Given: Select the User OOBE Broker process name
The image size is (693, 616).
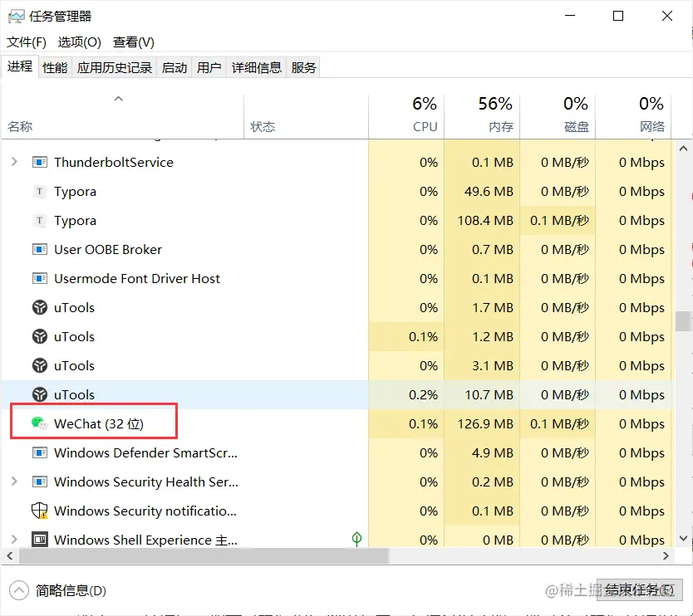Looking at the screenshot, I should [x=108, y=250].
